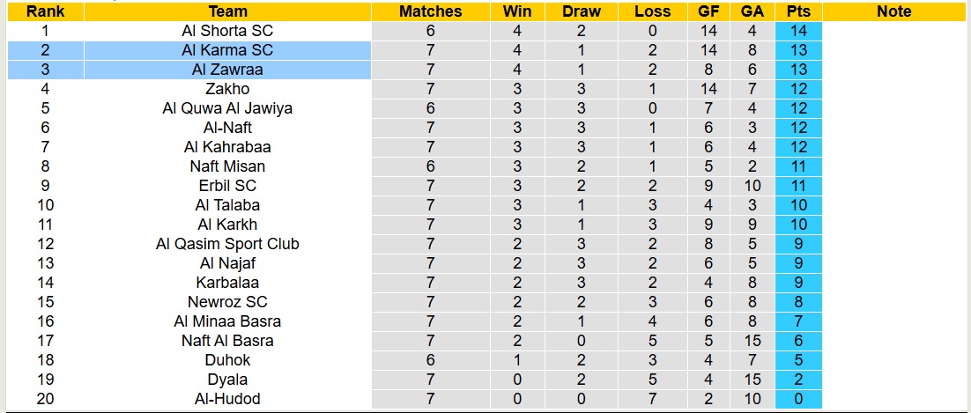
Task: Click the Zakho team name
Action: [227, 89]
